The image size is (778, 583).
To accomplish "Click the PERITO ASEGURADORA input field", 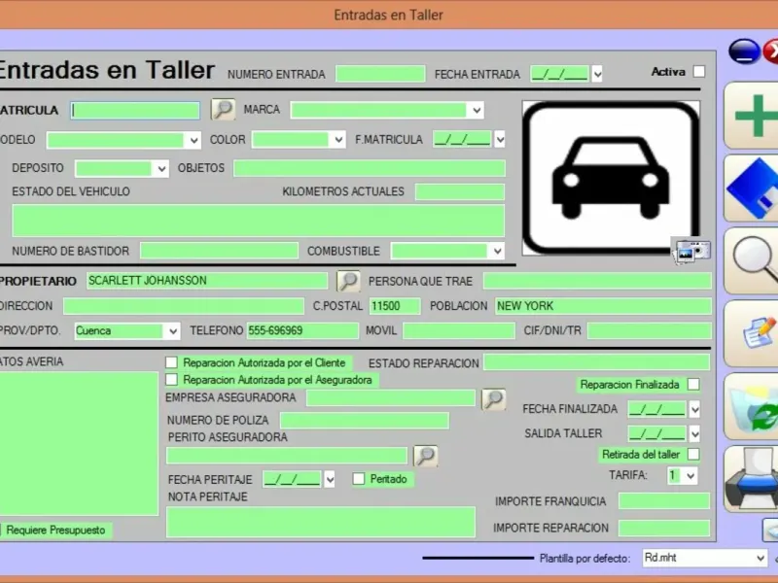I will tap(287, 456).
